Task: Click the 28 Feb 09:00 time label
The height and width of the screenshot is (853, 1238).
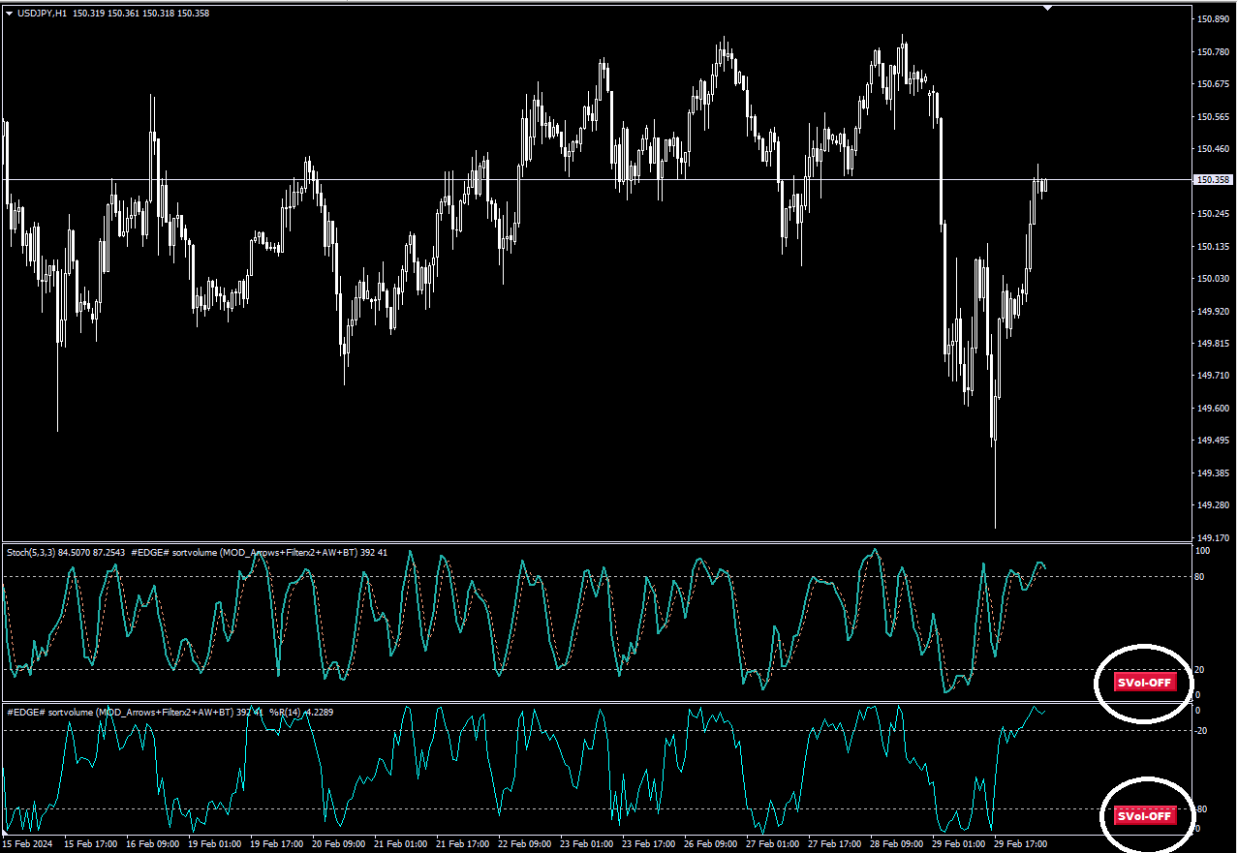Action: click(897, 844)
